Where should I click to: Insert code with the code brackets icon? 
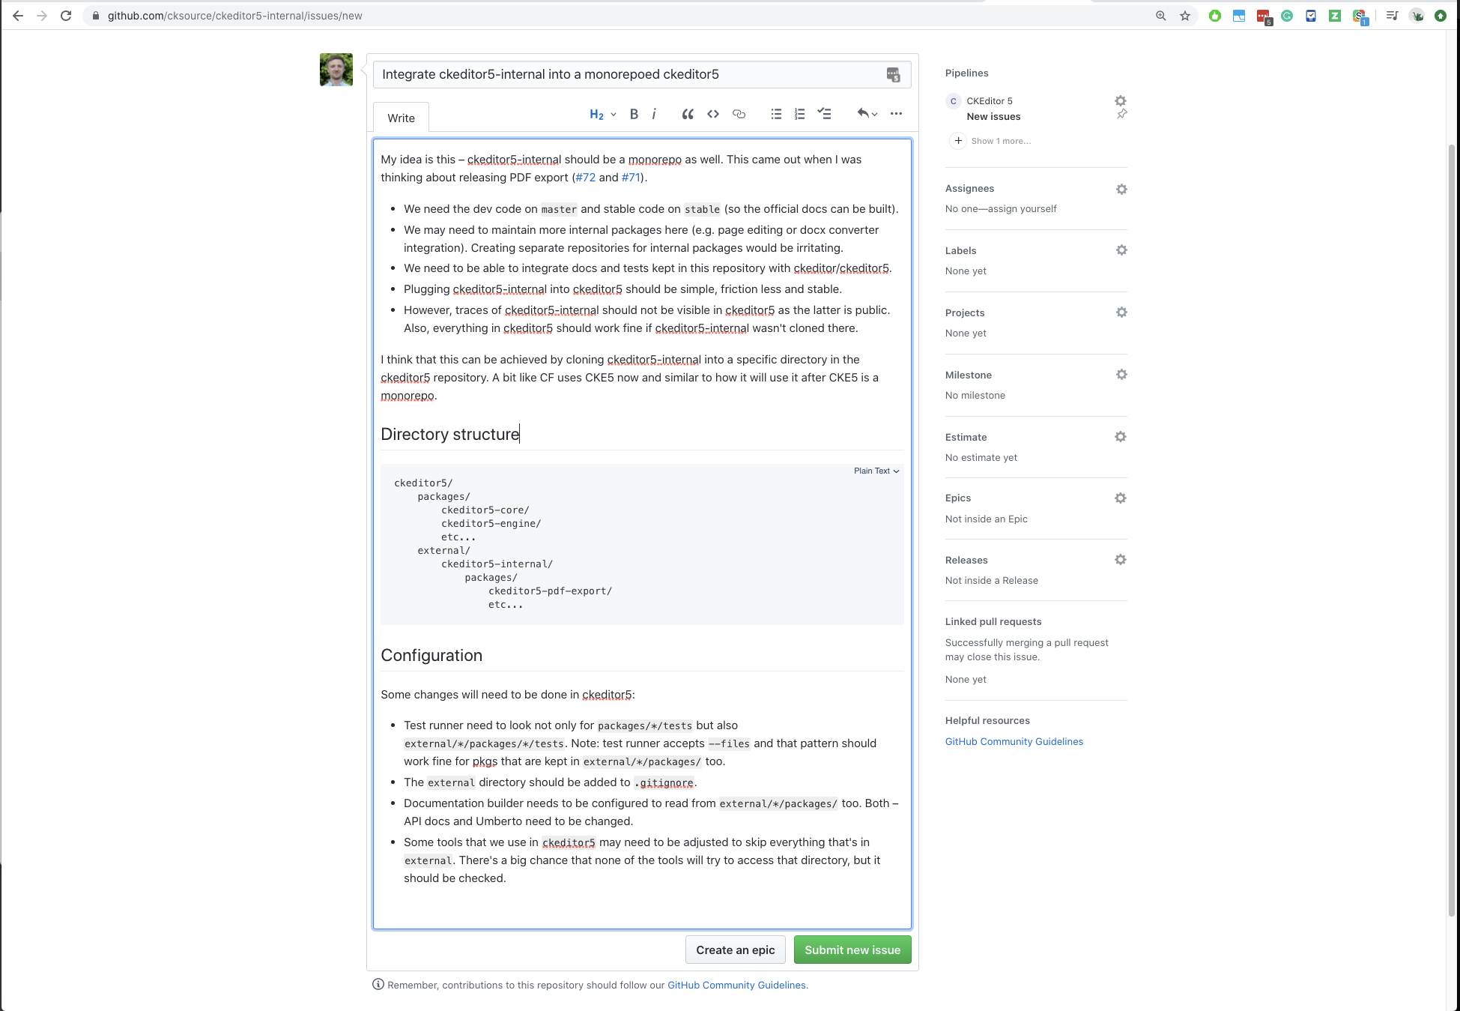[712, 114]
